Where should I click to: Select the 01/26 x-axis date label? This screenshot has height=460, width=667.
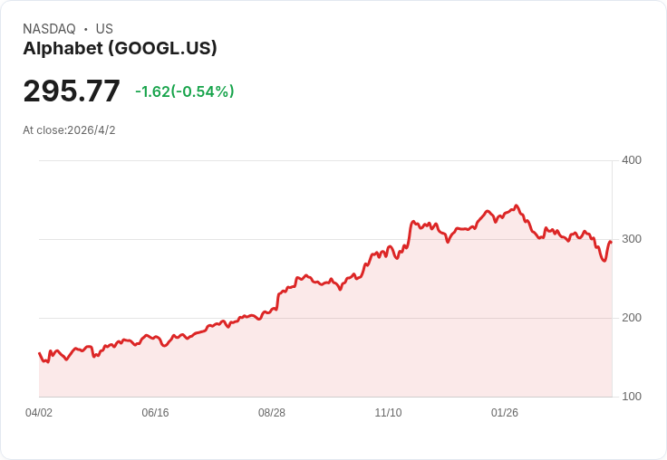click(505, 413)
